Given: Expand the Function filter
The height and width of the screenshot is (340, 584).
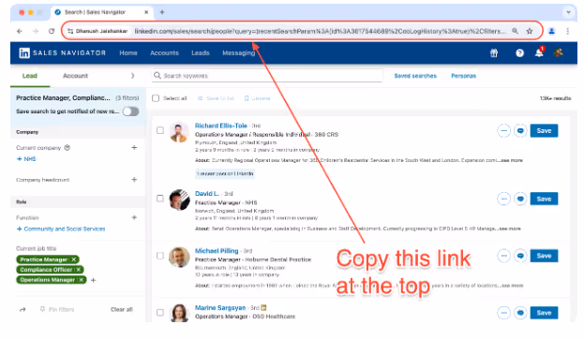Looking at the screenshot, I should point(134,217).
